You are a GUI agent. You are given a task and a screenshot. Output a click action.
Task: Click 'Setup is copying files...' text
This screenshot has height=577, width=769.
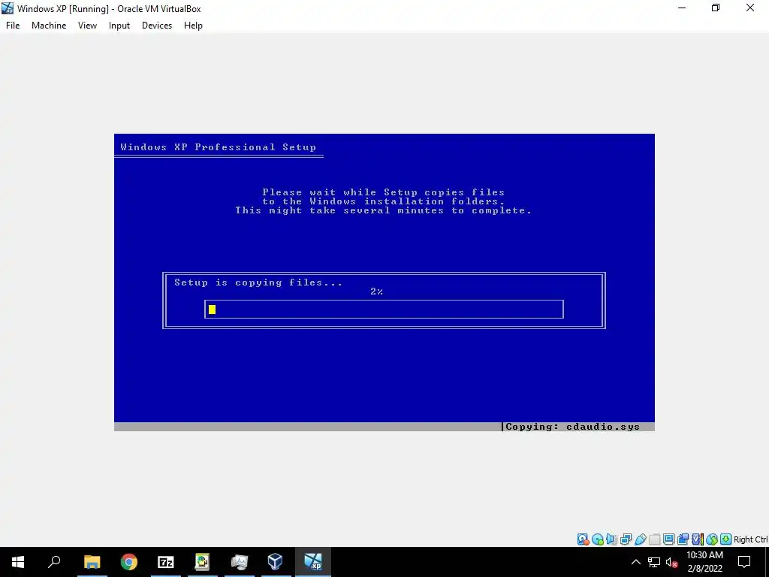pos(258,282)
